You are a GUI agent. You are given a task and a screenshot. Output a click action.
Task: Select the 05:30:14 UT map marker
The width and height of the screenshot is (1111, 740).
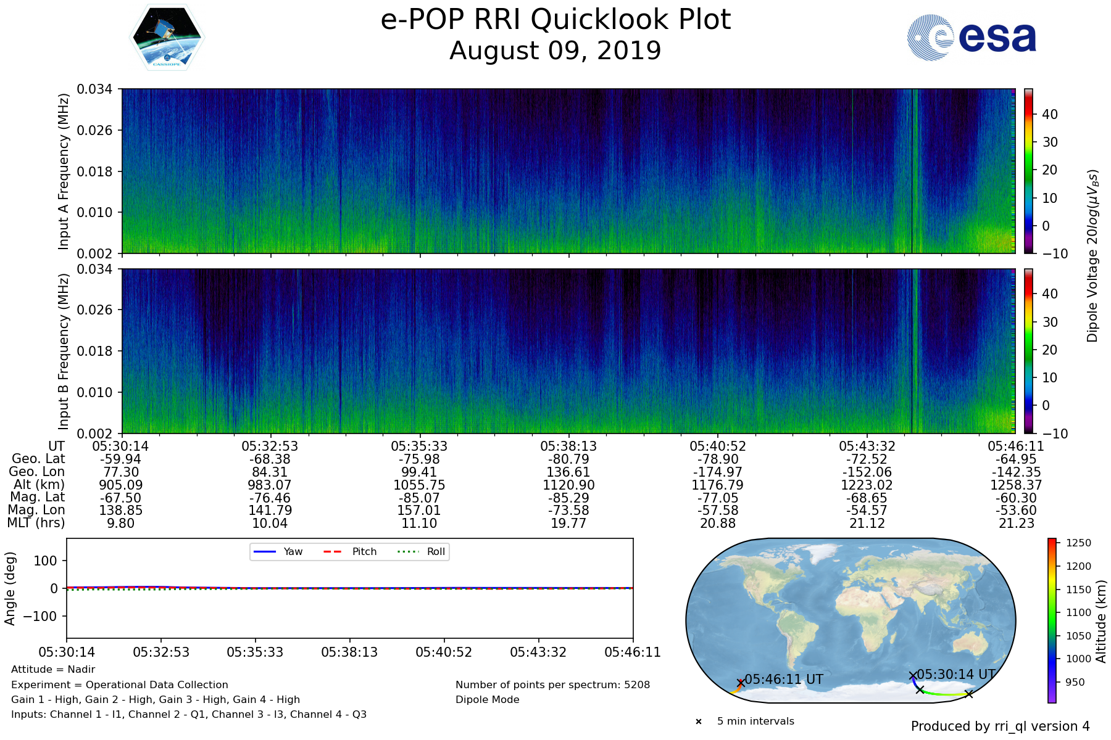coord(913,676)
